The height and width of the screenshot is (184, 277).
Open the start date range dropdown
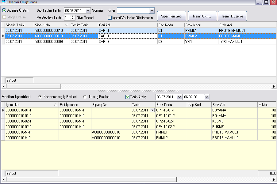(x=179, y=97)
